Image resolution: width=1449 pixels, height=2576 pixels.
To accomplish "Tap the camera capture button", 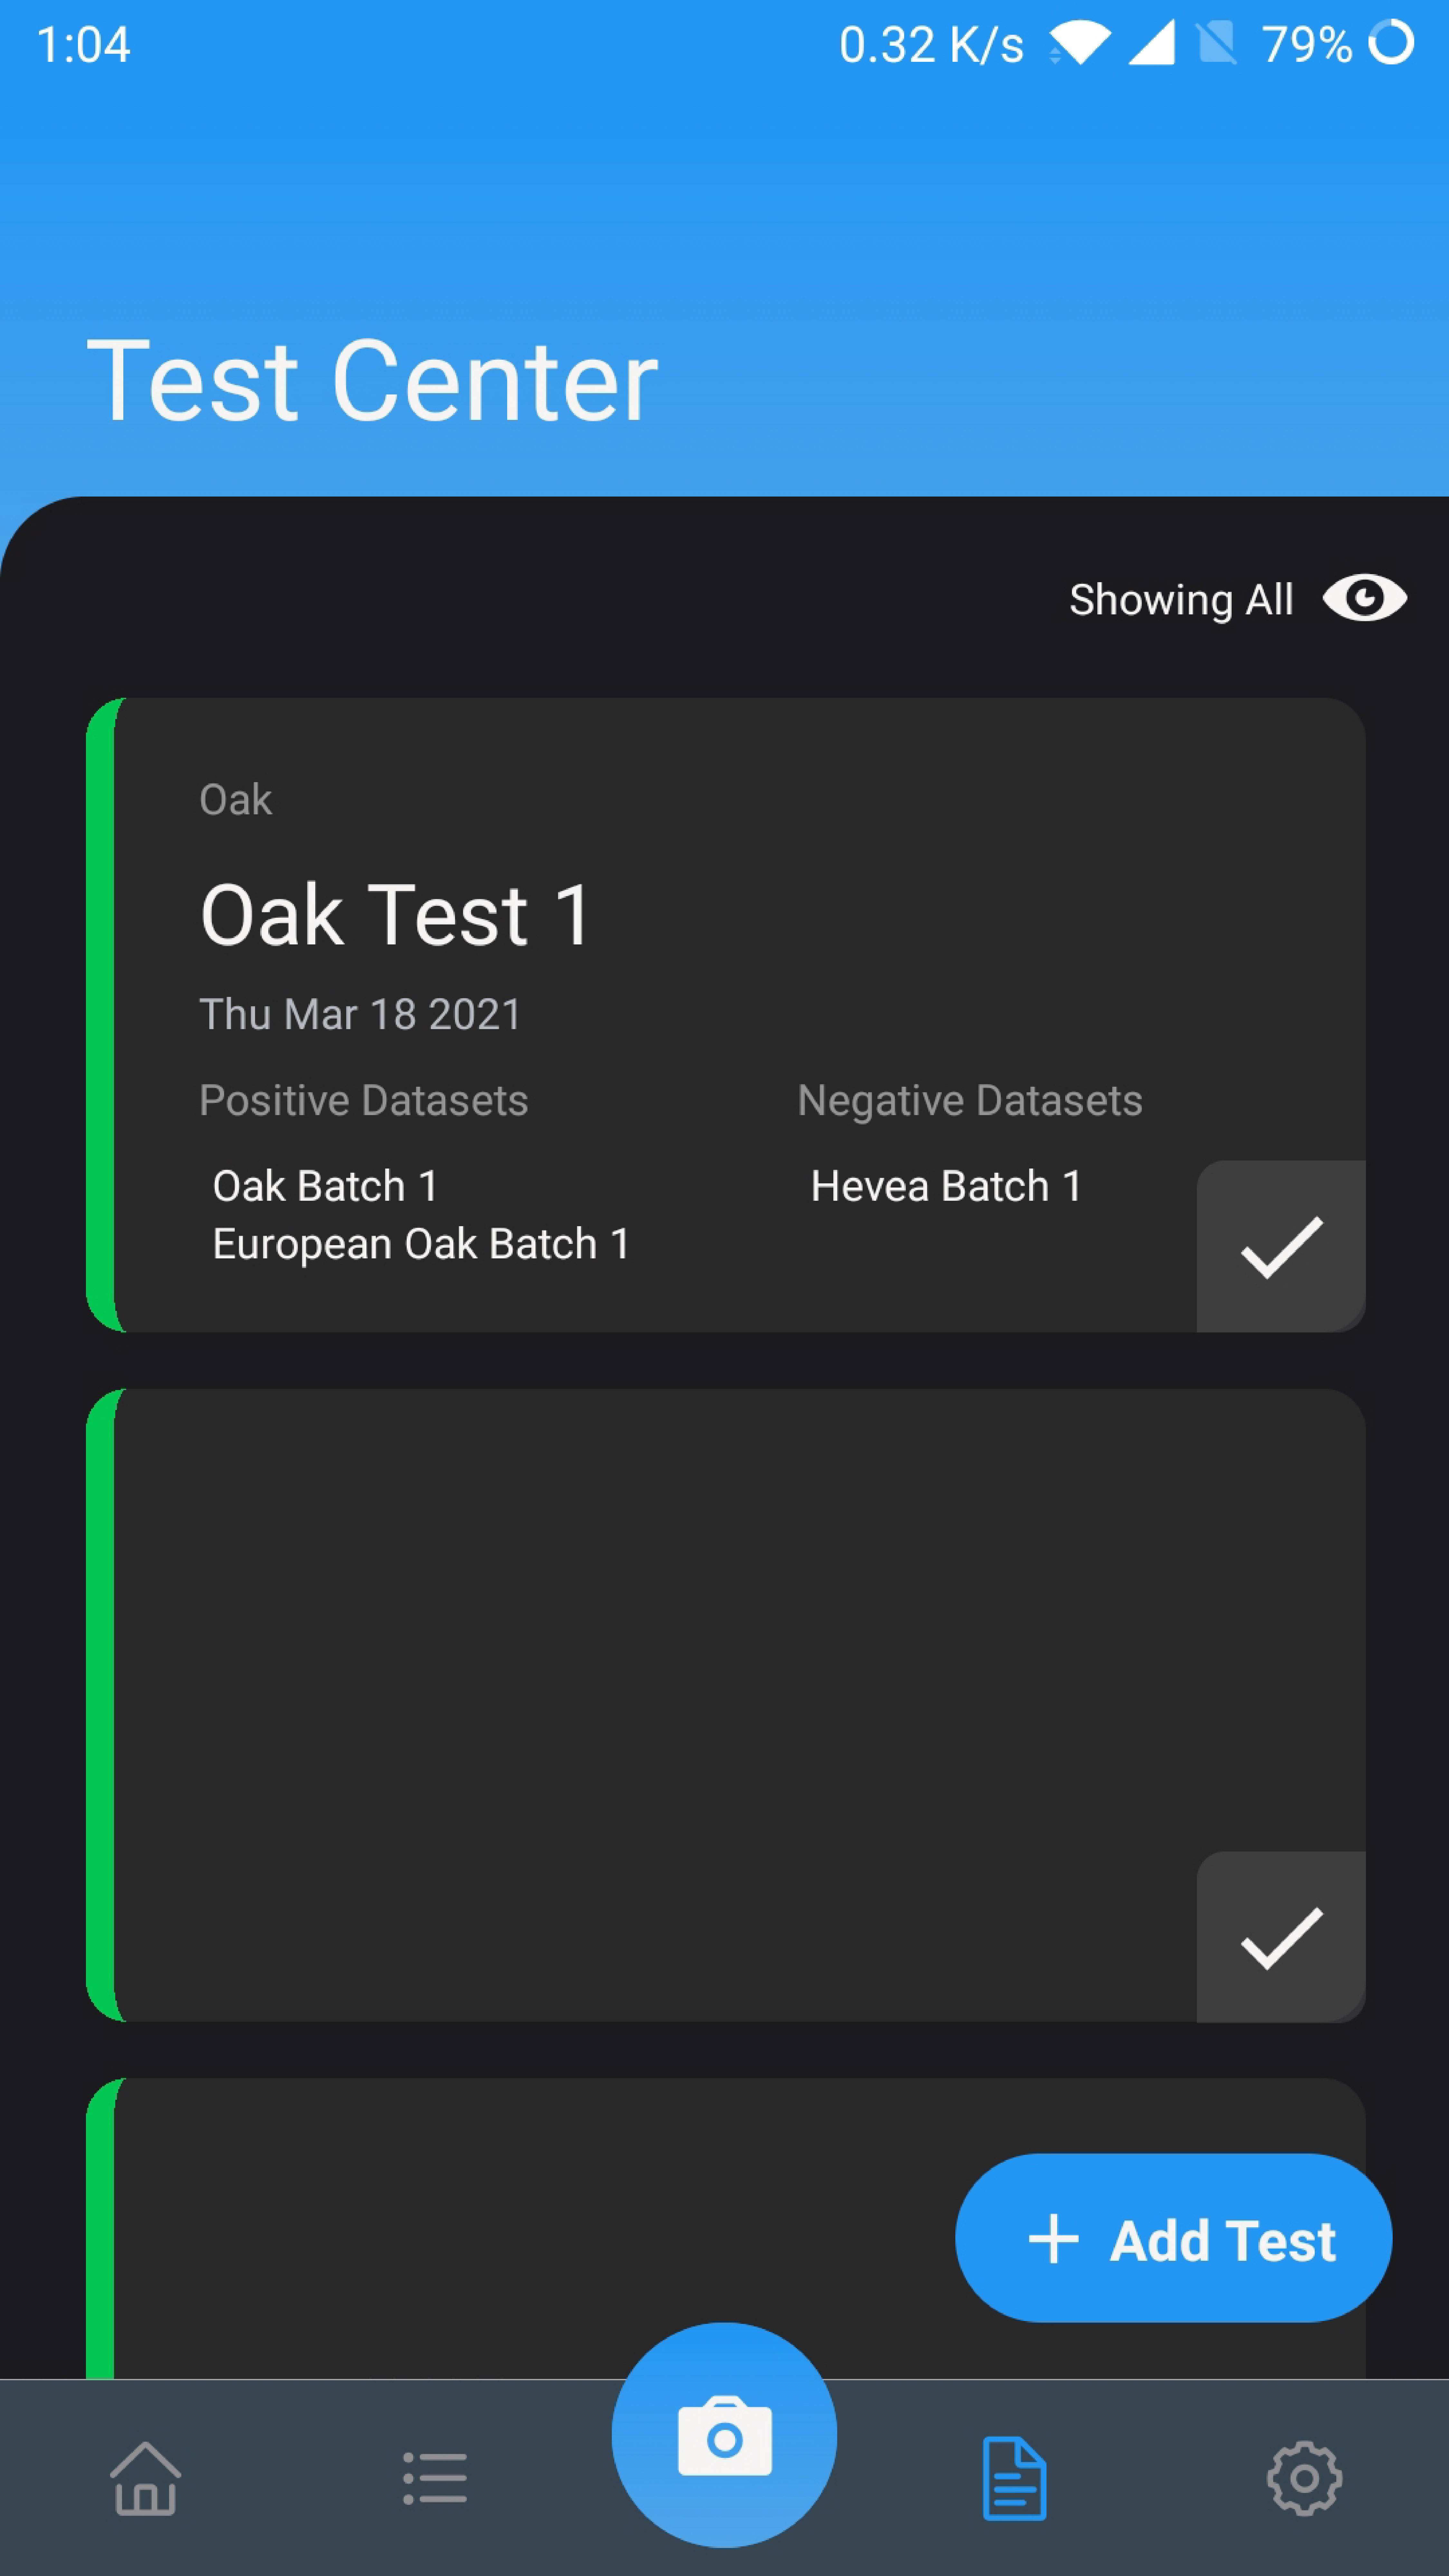I will (724, 2436).
